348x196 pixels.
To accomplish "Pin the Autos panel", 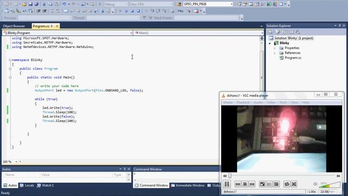I will tap(125, 169).
